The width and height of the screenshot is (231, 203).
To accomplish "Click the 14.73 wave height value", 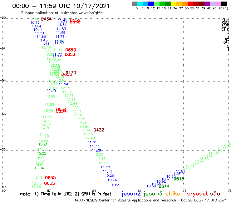I will click(x=47, y=121).
